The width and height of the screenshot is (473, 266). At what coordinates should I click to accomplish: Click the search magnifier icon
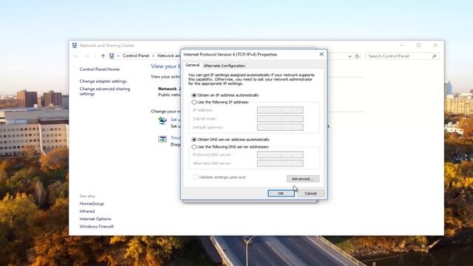coord(434,56)
